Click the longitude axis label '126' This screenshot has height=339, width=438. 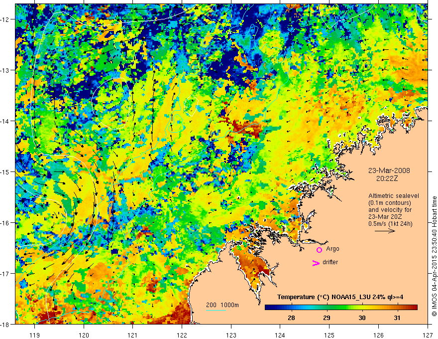pyautogui.click(x=378, y=335)
